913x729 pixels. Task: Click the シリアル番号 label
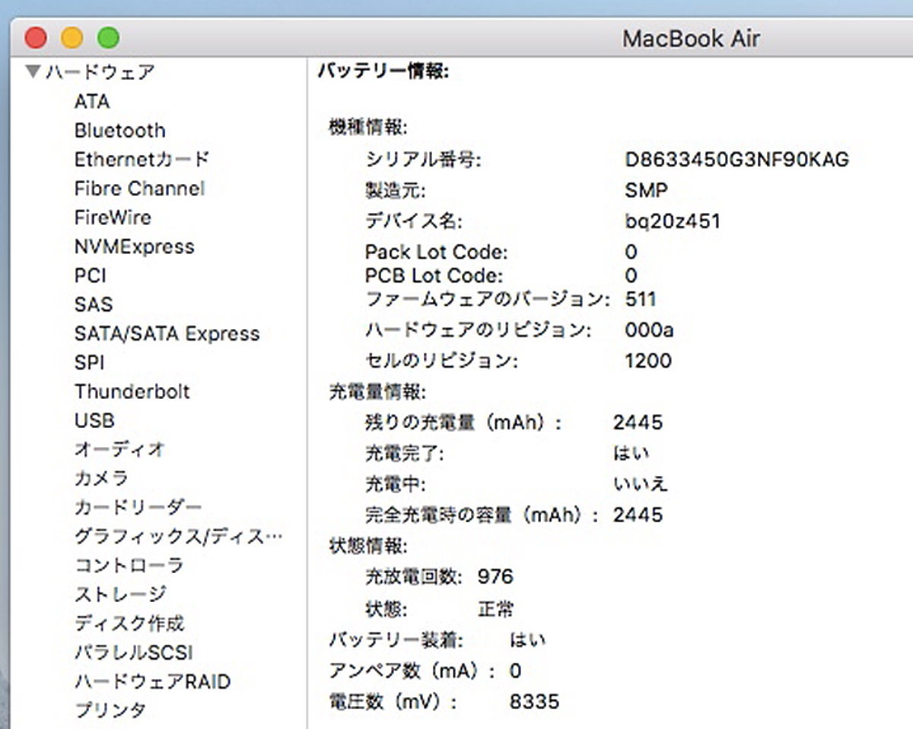(424, 160)
